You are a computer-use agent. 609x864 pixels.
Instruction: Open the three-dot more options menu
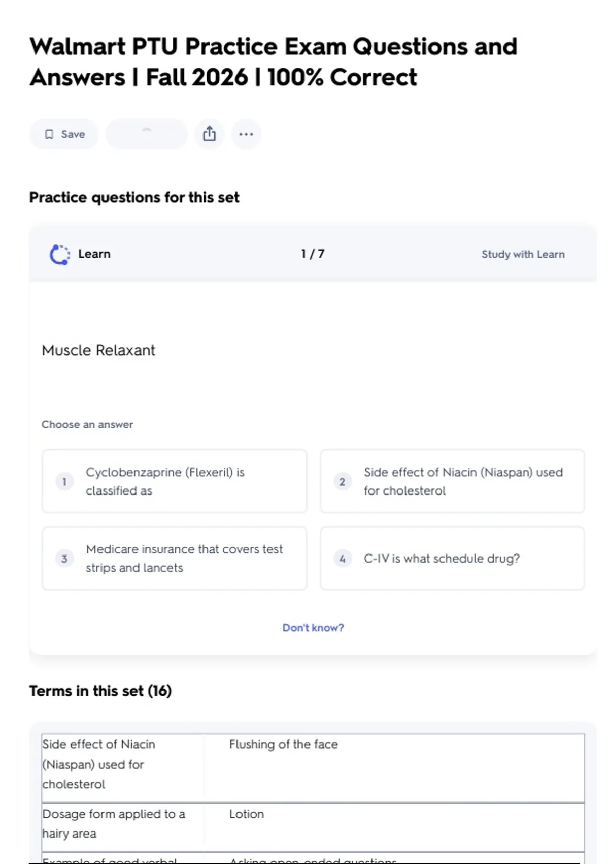246,134
